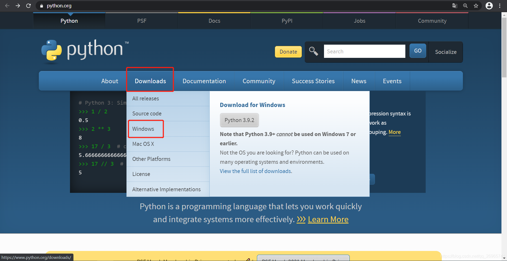507x261 pixels.
Task: Open the Downloads menu
Action: tap(150, 81)
